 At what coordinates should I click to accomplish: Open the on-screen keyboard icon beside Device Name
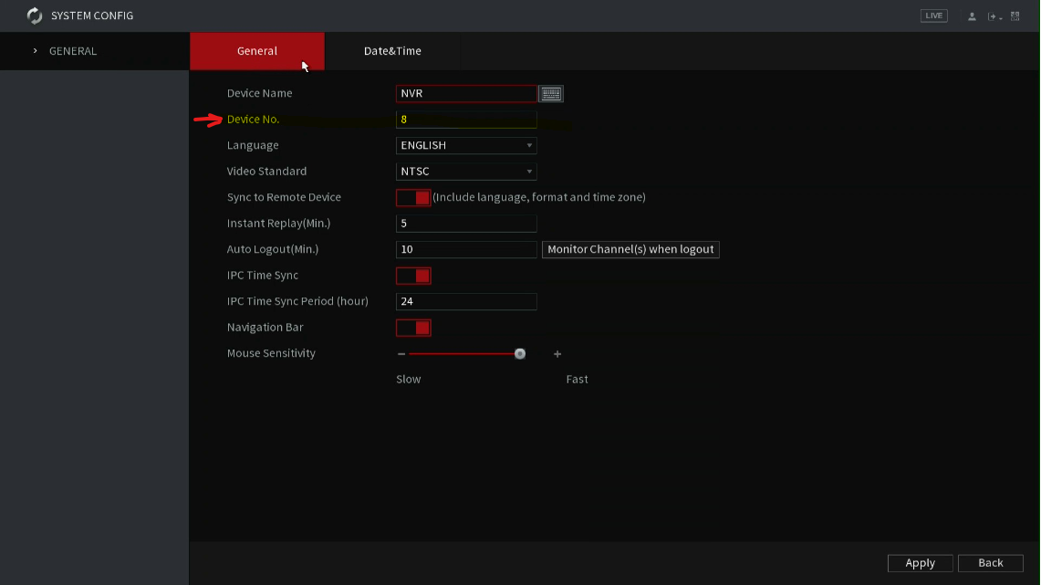(x=551, y=94)
